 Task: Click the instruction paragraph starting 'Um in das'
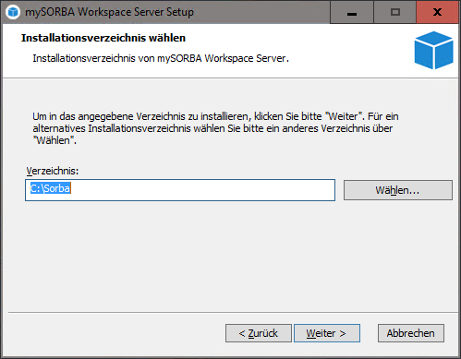pyautogui.click(x=215, y=128)
